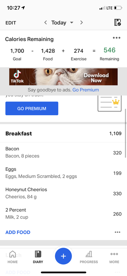
Task: Tap the TikTok Download Now ad banner
Action: tap(63, 77)
